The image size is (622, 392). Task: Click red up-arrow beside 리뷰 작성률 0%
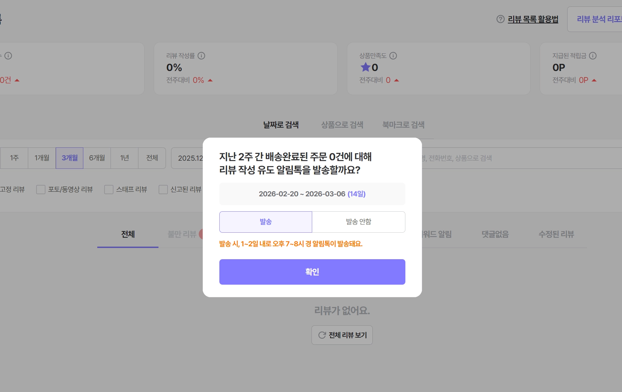point(210,81)
